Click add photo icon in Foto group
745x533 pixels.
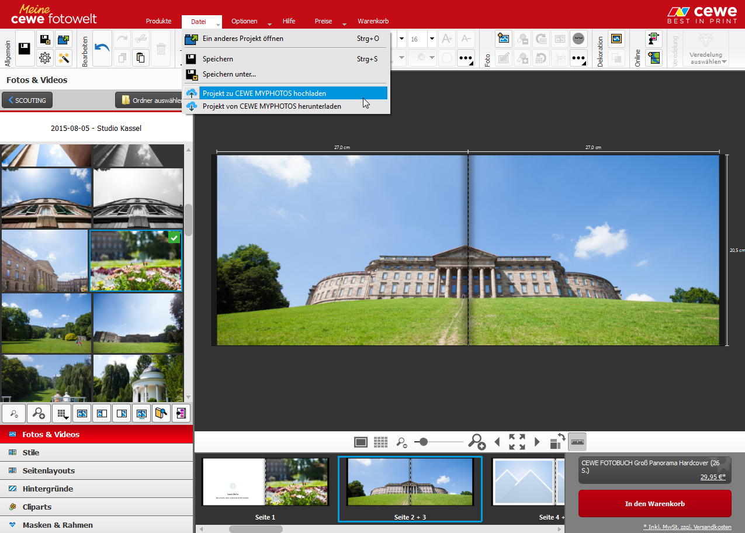(x=504, y=39)
